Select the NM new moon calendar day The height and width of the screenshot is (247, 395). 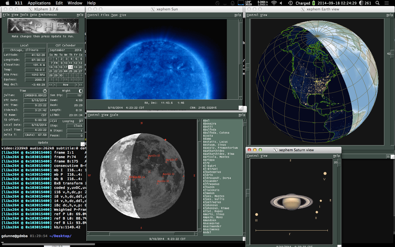66,71
